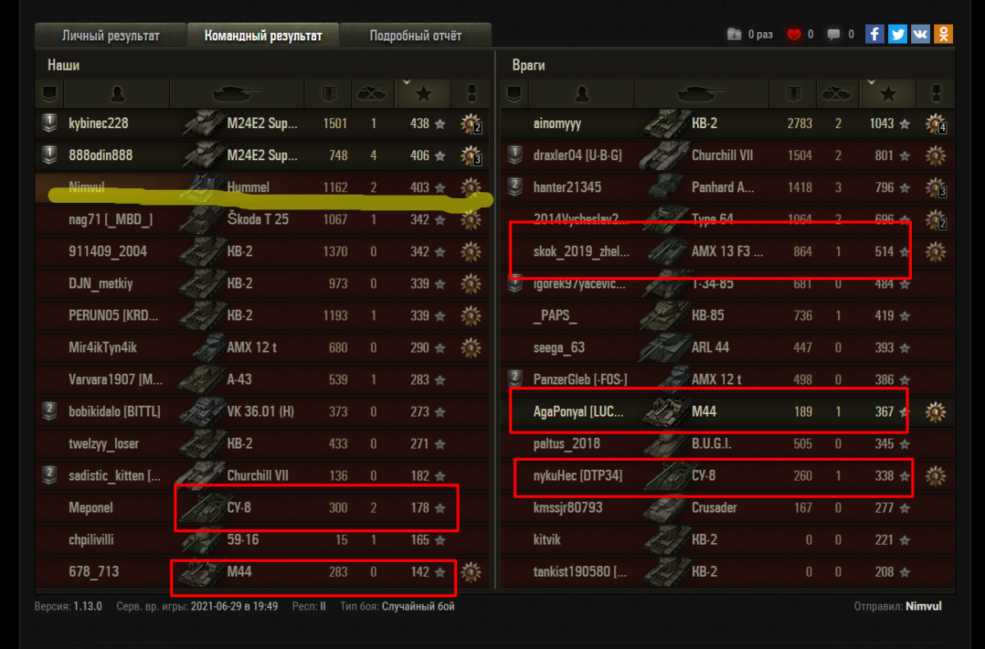
Task: Switch to Личный результат tab
Action: [111, 36]
